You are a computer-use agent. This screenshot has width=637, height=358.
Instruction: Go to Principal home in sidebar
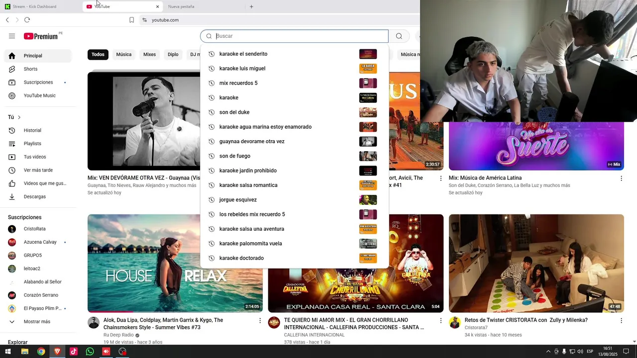(x=38, y=56)
